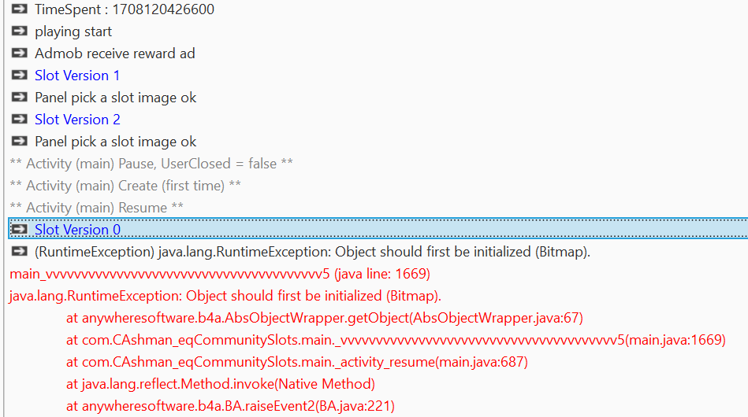Click arrow icon beside the RuntimeException log entry
Viewport: 748px width, 417px height.
(x=20, y=252)
